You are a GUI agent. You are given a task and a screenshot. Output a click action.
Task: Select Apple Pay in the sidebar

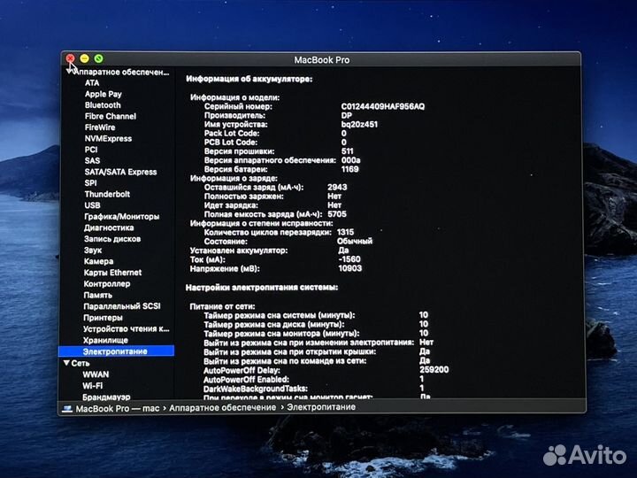pyautogui.click(x=104, y=94)
